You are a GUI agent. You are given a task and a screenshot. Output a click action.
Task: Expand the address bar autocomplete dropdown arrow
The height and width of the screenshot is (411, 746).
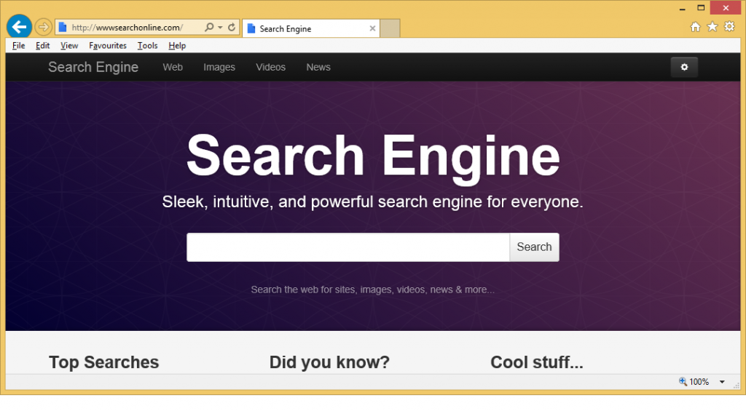coord(219,28)
